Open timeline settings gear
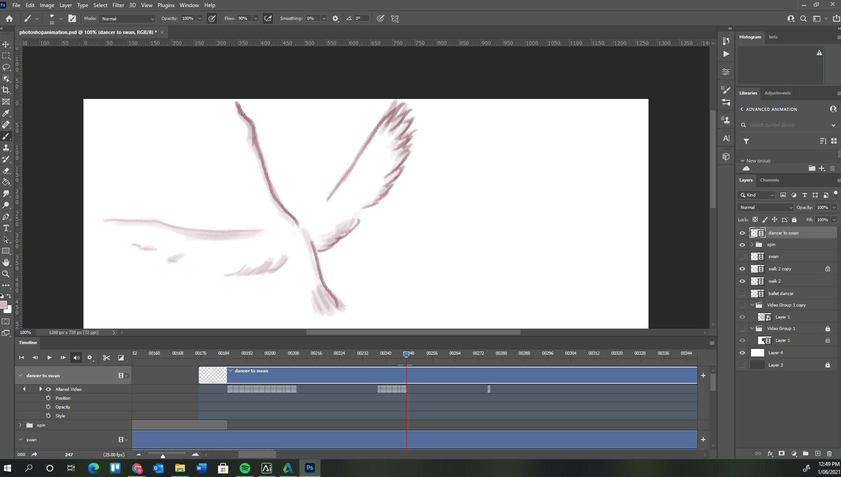Viewport: 841px width, 477px height. [90, 358]
